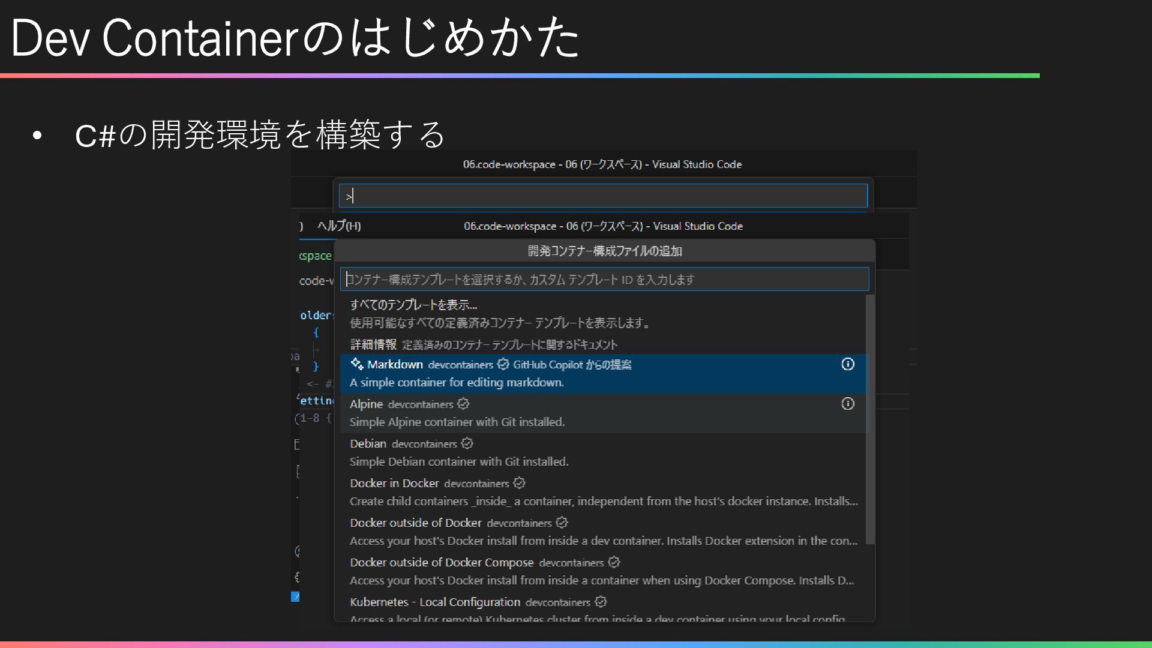Select the Markdown template
1152x648 pixels.
(x=603, y=374)
